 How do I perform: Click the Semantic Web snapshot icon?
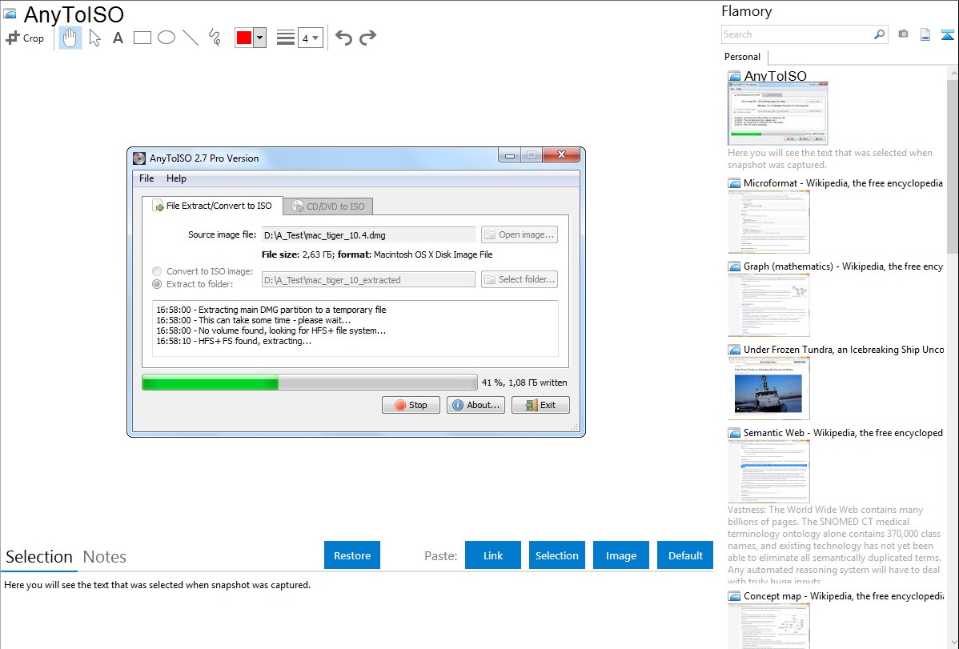pos(734,433)
